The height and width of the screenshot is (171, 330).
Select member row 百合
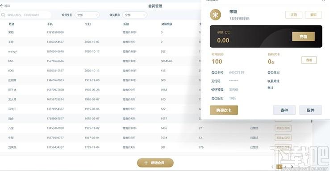100,119
